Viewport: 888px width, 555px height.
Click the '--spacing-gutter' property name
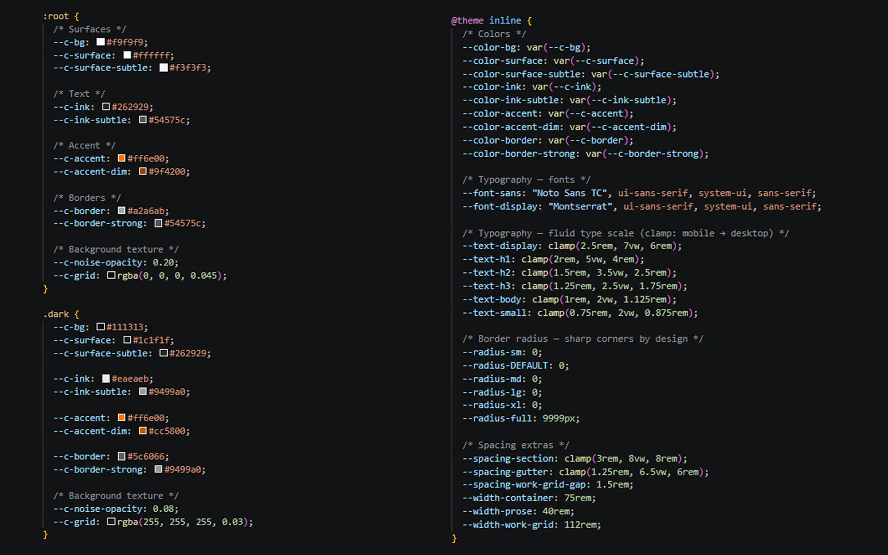[506, 472]
